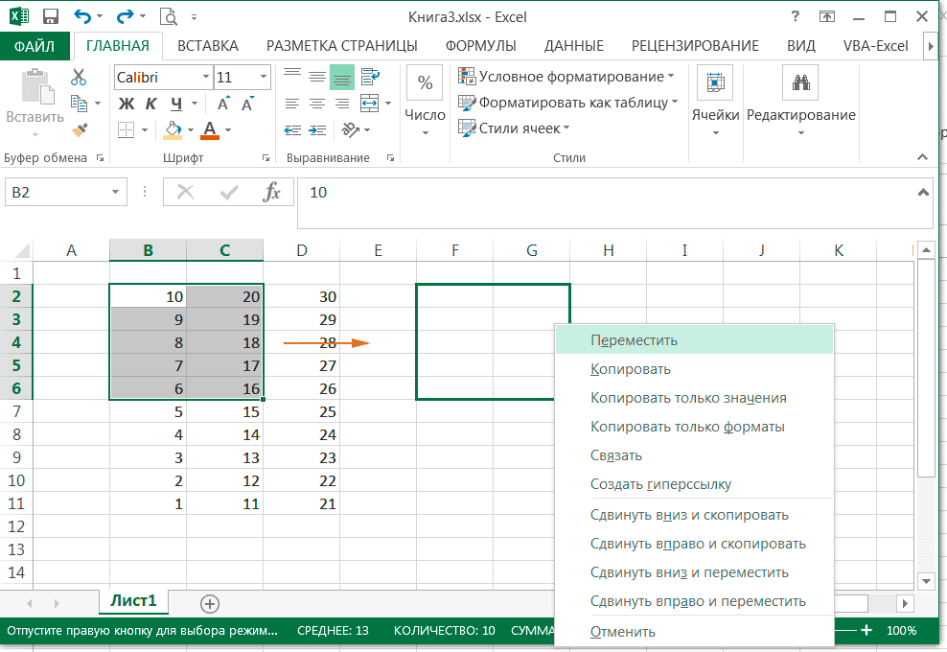Image resolution: width=947 pixels, height=652 pixels.
Task: Toggle middle vertical alignment button
Action: tap(317, 77)
